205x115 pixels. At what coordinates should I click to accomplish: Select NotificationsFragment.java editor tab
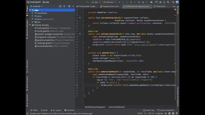point(137,6)
